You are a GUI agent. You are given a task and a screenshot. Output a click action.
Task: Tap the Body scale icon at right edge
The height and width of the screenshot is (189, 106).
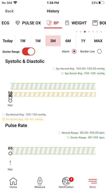click(x=95, y=23)
